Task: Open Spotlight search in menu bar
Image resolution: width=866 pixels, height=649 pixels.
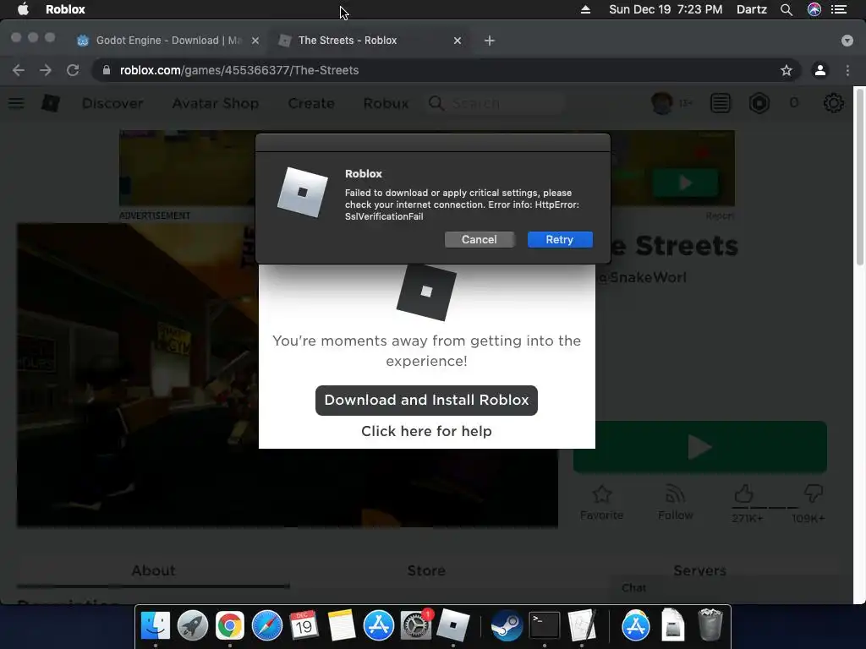Action: click(x=787, y=9)
